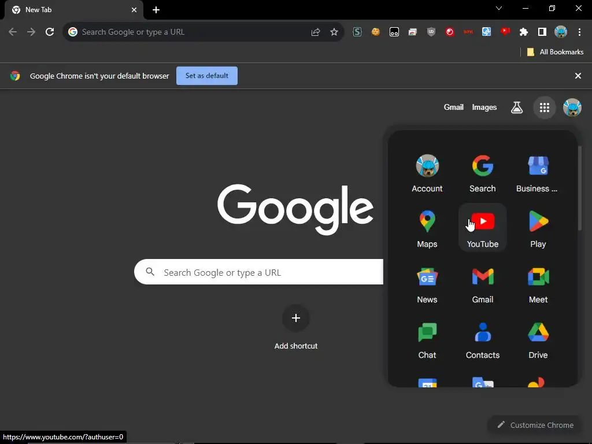Click the Google logo
Viewport: 592px width, 444px height.
295,209
